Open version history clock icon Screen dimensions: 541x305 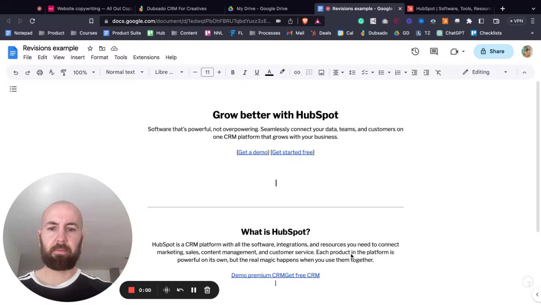point(415,51)
